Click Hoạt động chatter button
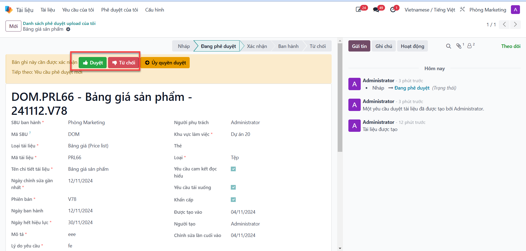This screenshot has height=251, width=526. click(413, 46)
